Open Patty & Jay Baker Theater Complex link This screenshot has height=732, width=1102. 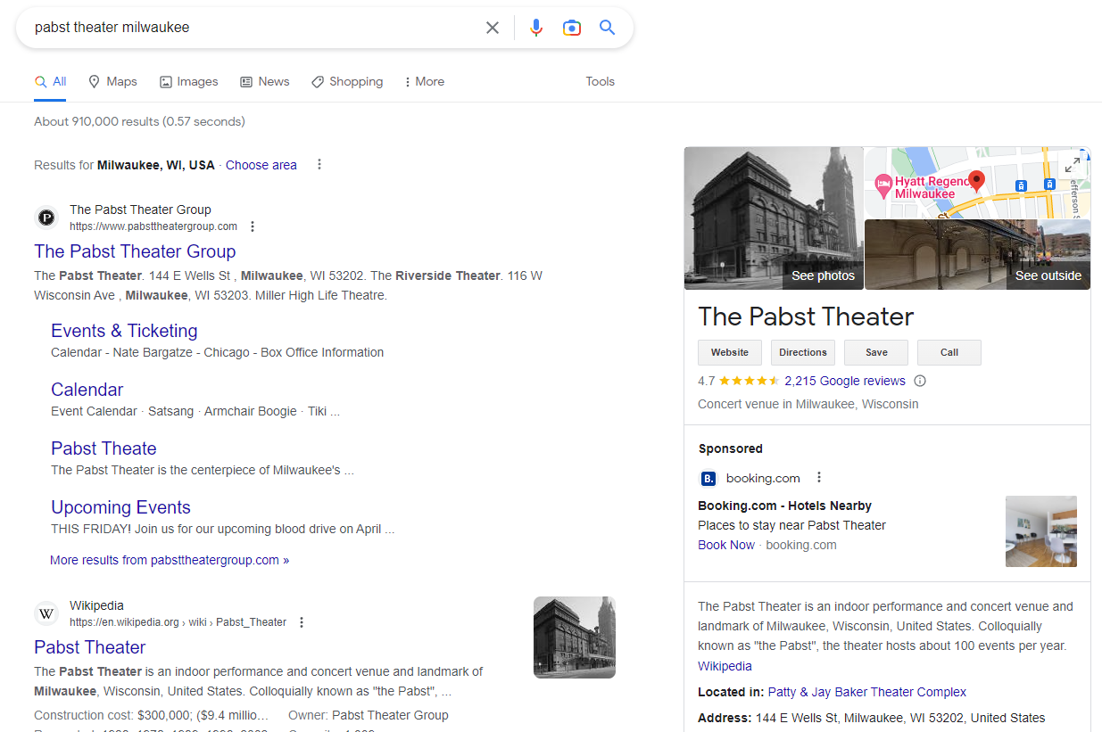(867, 692)
